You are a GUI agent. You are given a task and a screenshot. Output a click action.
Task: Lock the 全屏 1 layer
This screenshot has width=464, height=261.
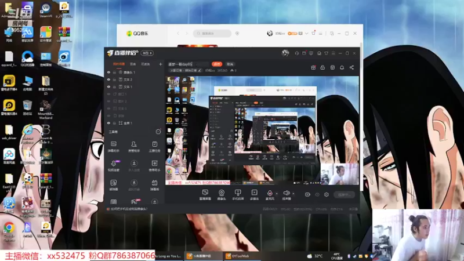(114, 123)
